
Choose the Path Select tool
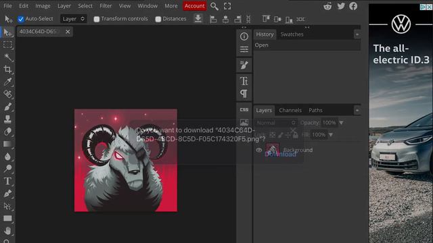pos(7,206)
